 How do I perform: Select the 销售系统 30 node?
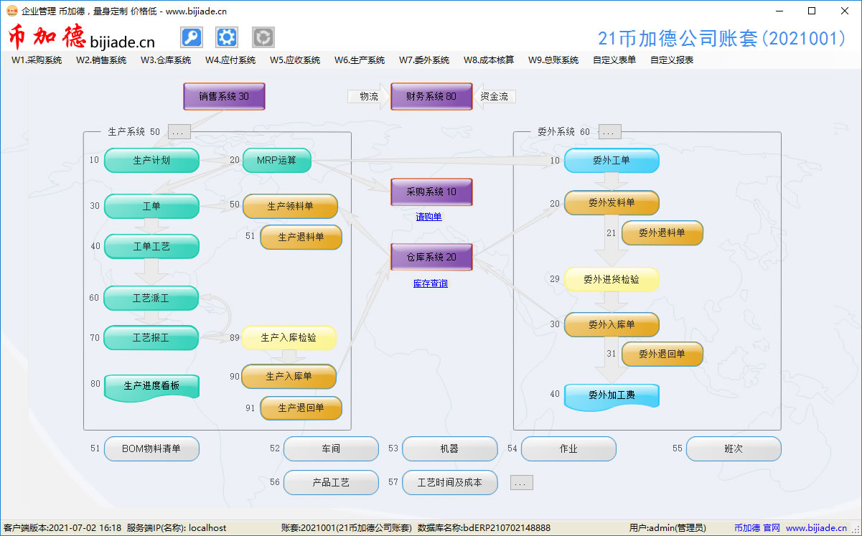(224, 95)
